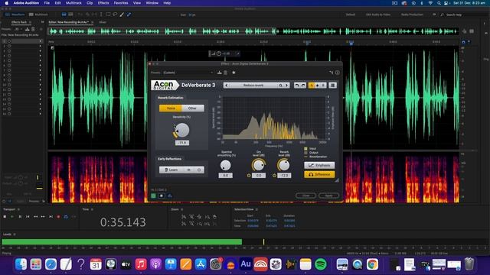Toggle the Difference monitoring button
This screenshot has height=275, width=490.
click(x=319, y=174)
